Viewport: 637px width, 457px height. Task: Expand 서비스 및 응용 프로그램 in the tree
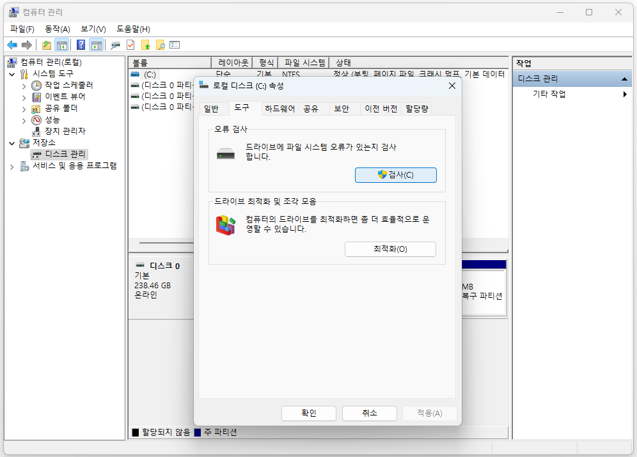coord(12,165)
